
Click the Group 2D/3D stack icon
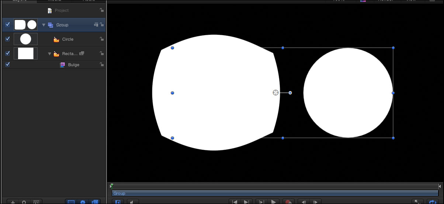click(96, 25)
